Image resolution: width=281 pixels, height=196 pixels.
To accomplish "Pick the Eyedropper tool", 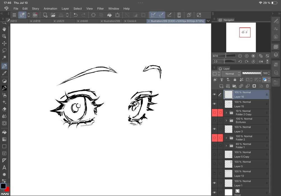I will click(4, 73).
